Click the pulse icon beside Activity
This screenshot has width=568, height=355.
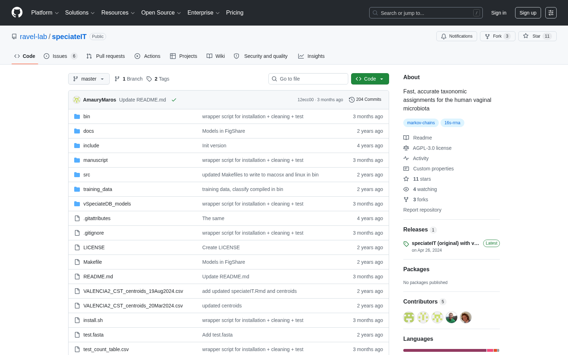(x=406, y=158)
